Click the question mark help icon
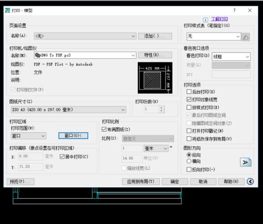Image resolution: width=263 pixels, height=224 pixels. [x=235, y=10]
